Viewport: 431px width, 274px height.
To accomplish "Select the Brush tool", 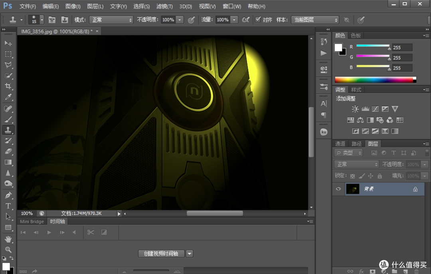I will coord(8,119).
